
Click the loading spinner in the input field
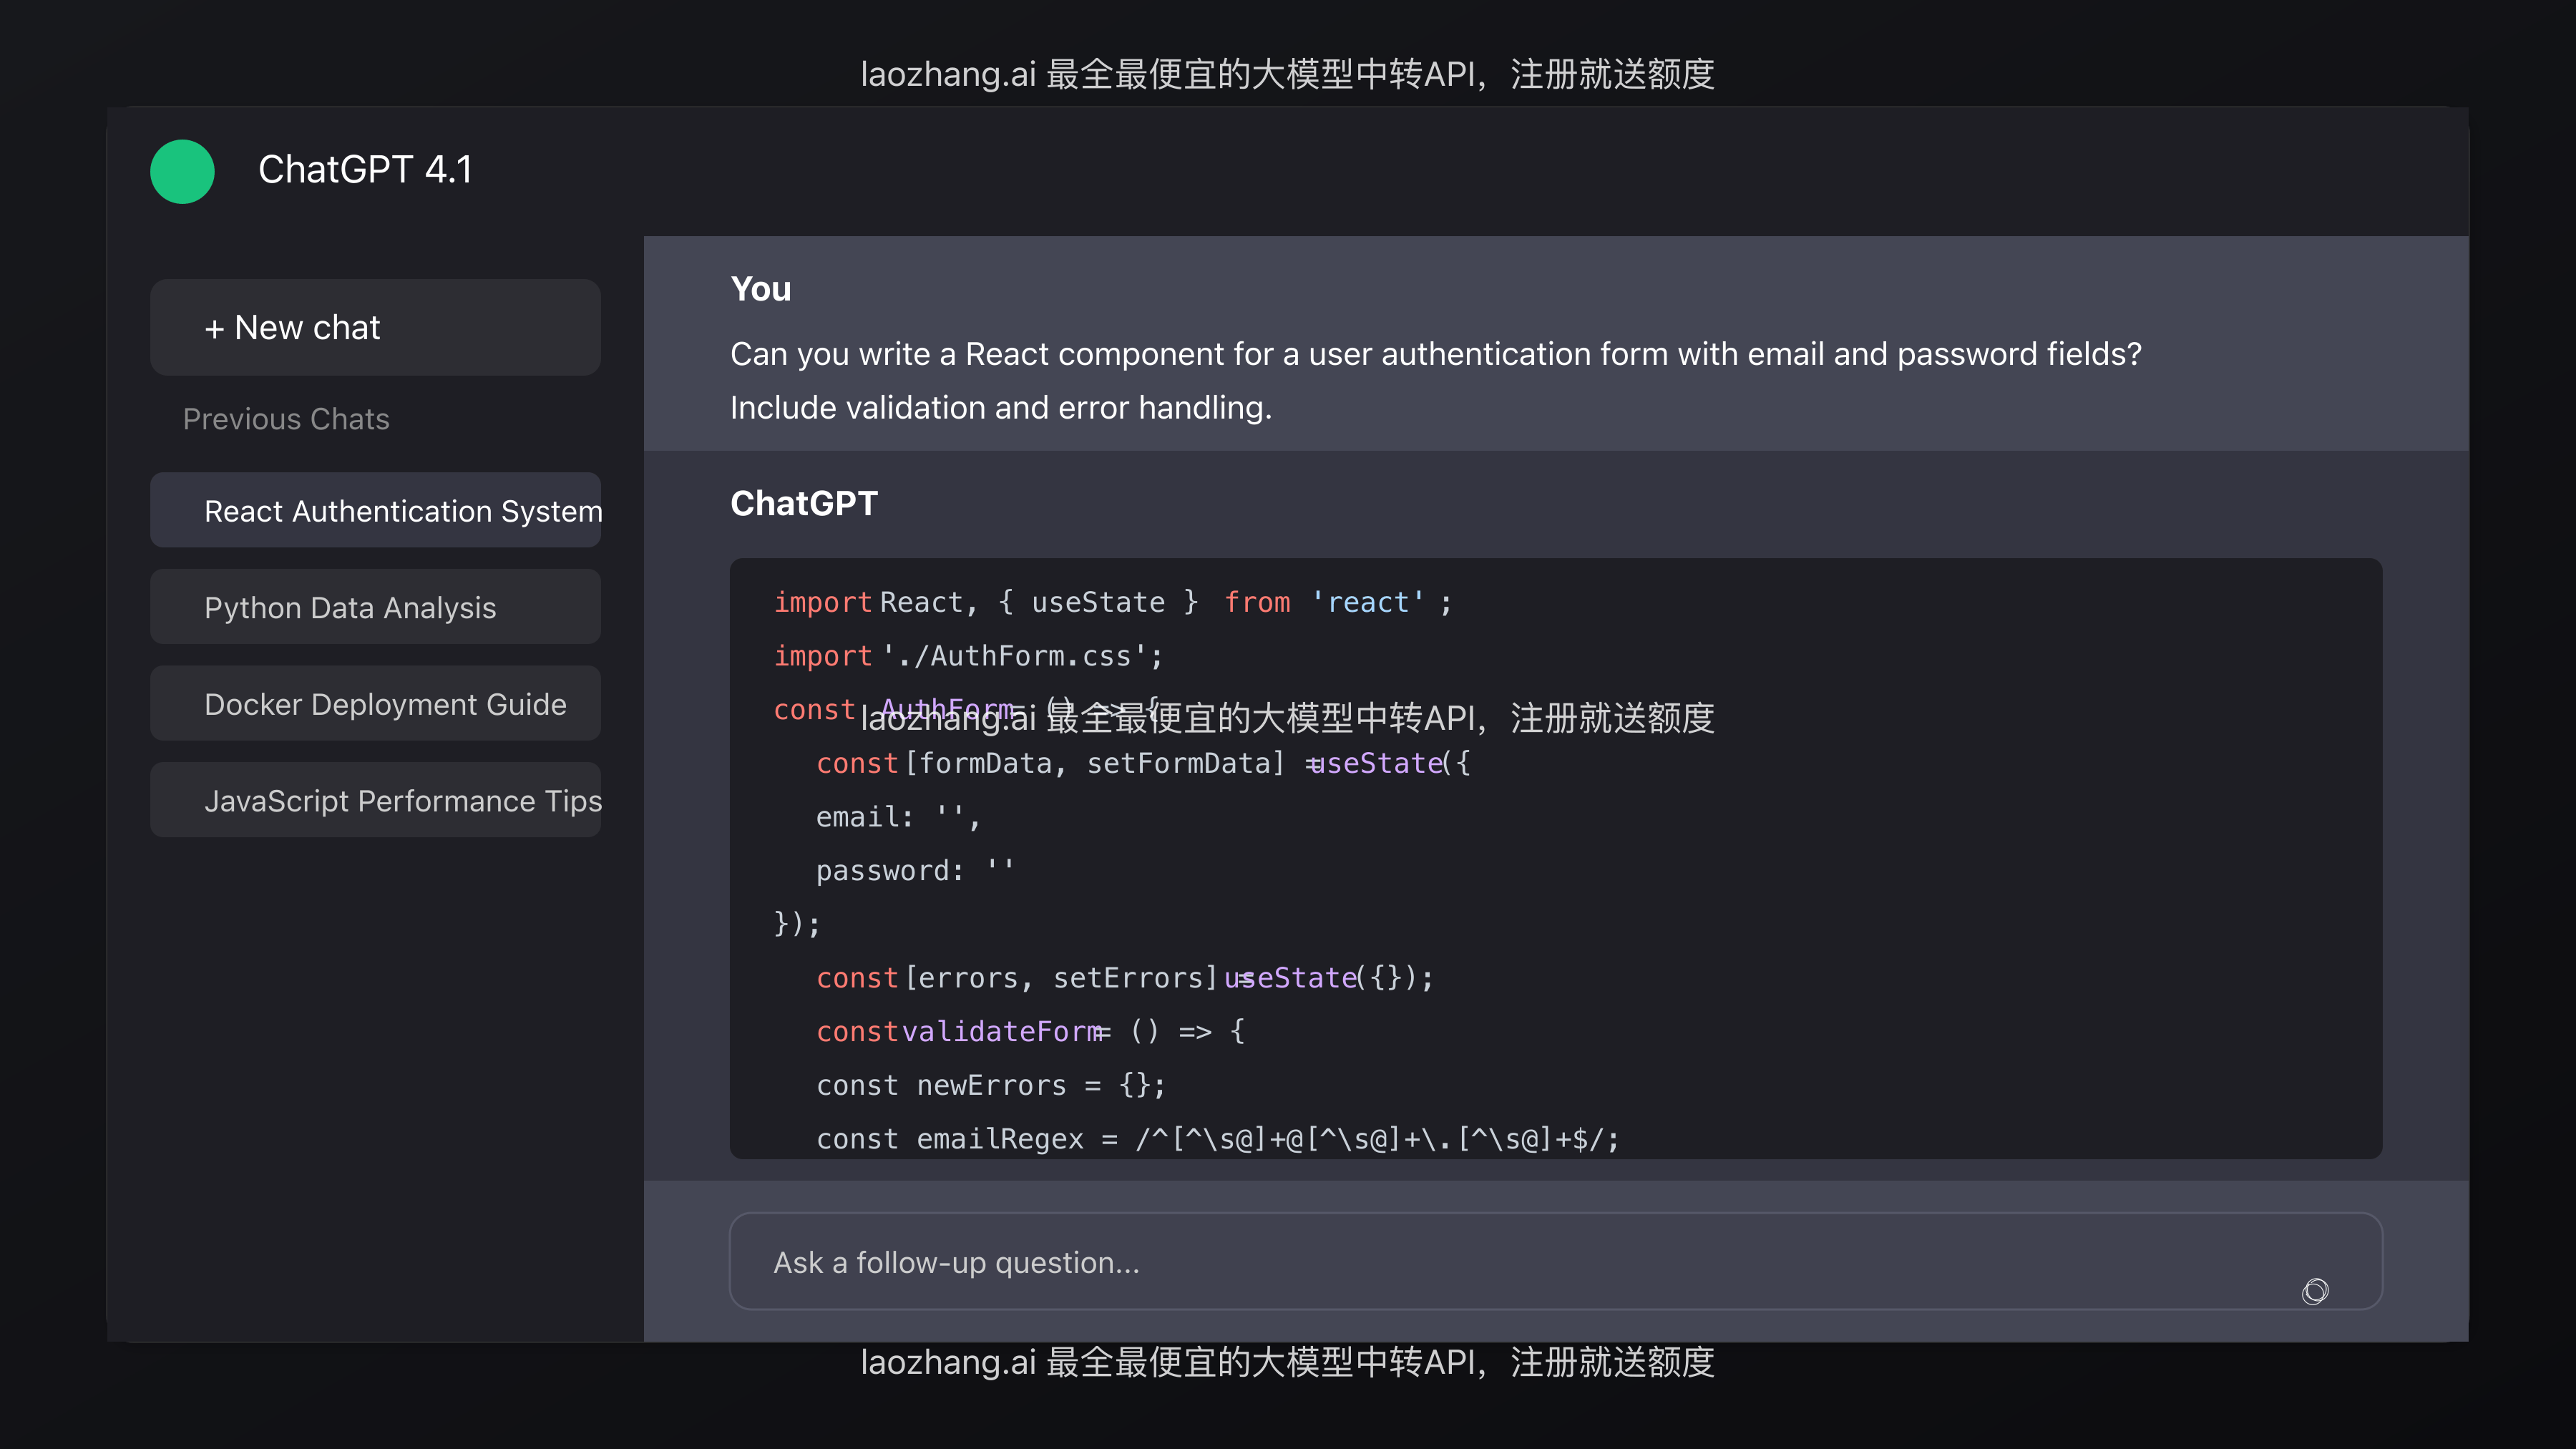[x=2315, y=1291]
